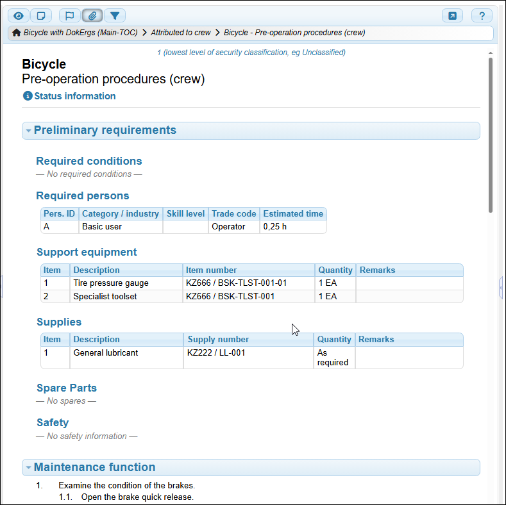Toggle the paperclip attachments button
This screenshot has width=506, height=505.
pyautogui.click(x=92, y=16)
